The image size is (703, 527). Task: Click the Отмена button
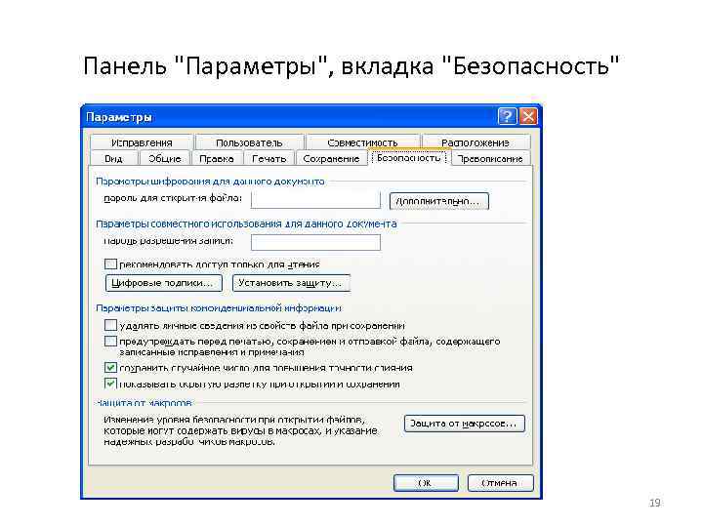(x=500, y=483)
